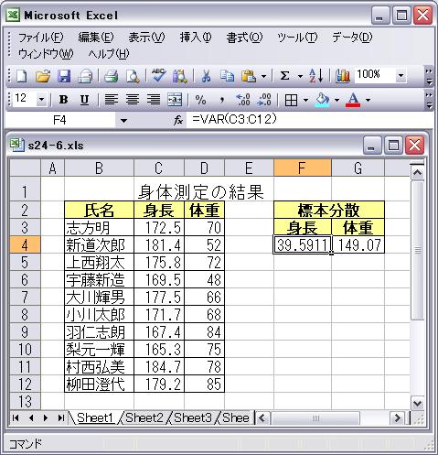This screenshot has width=438, height=455.
Task: Launch the Chart Wizard icon
Action: tap(343, 76)
